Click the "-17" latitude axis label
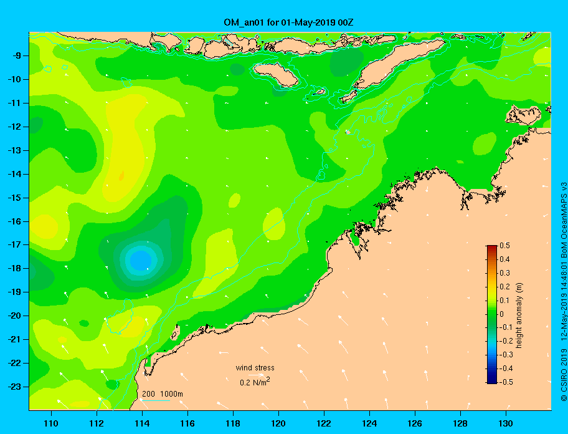The width and height of the screenshot is (568, 434). point(15,245)
